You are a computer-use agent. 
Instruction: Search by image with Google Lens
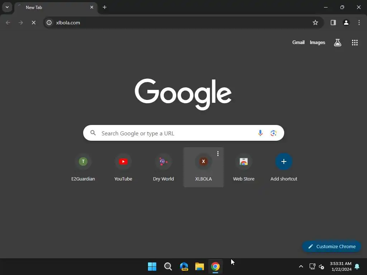[x=273, y=133]
